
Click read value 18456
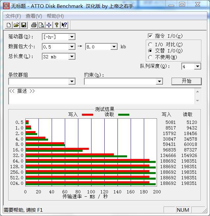[x=190, y=133]
